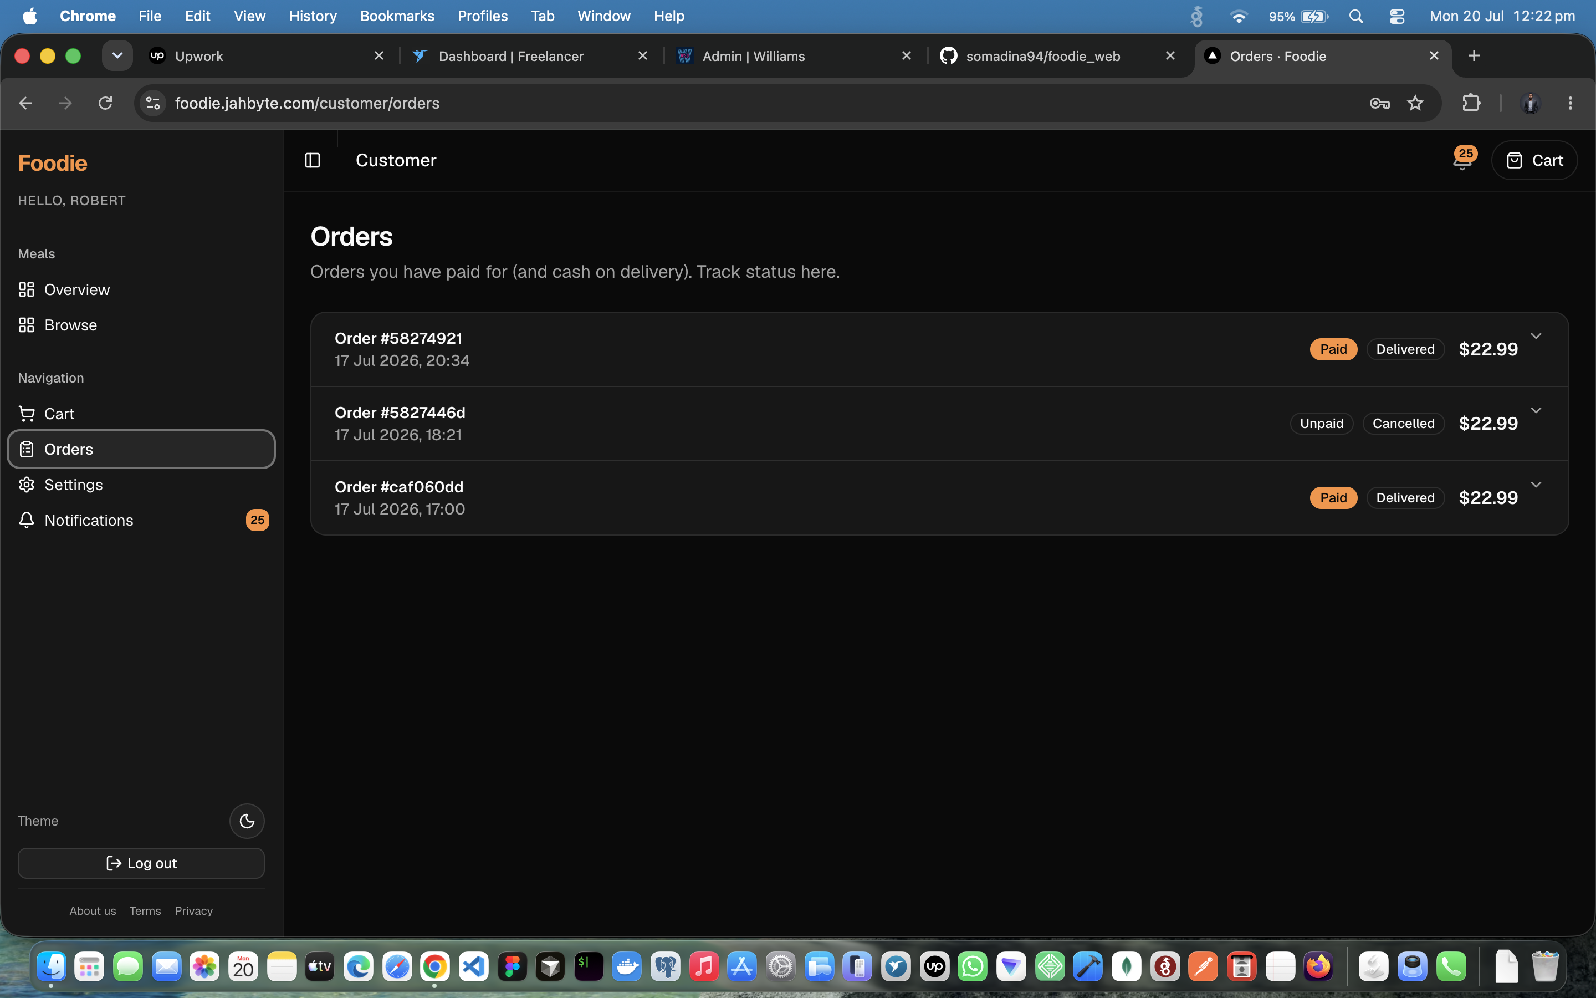Open the Bookmarks menu in menu bar
Viewport: 1596px width, 998px height.
(397, 16)
